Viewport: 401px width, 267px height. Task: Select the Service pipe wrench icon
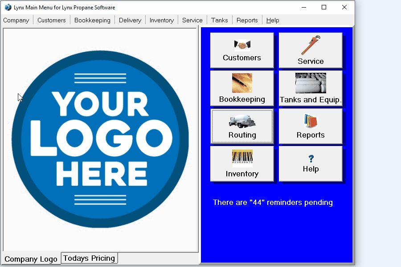pyautogui.click(x=311, y=50)
